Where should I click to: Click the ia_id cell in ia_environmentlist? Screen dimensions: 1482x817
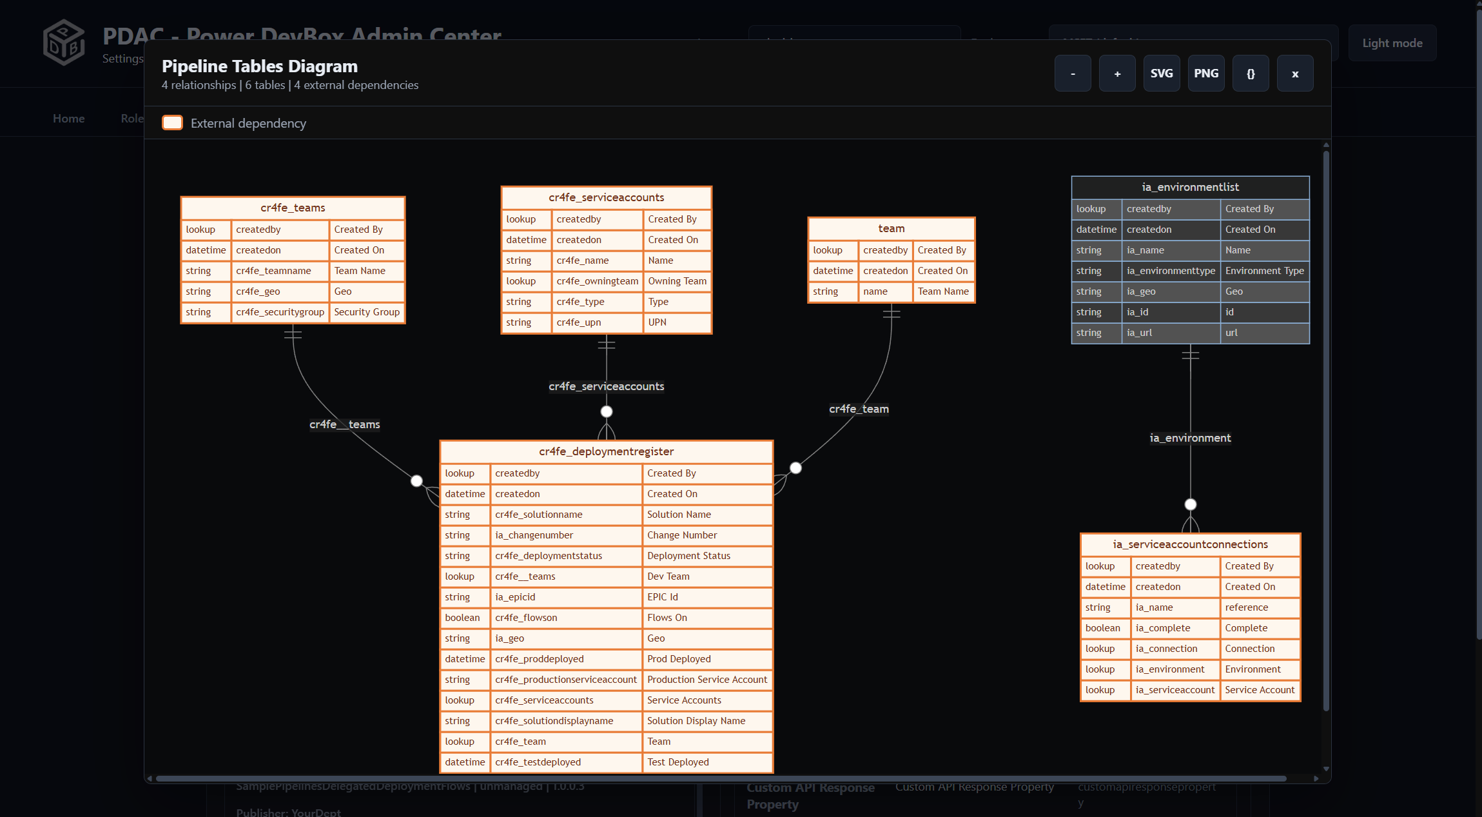[x=1171, y=312]
